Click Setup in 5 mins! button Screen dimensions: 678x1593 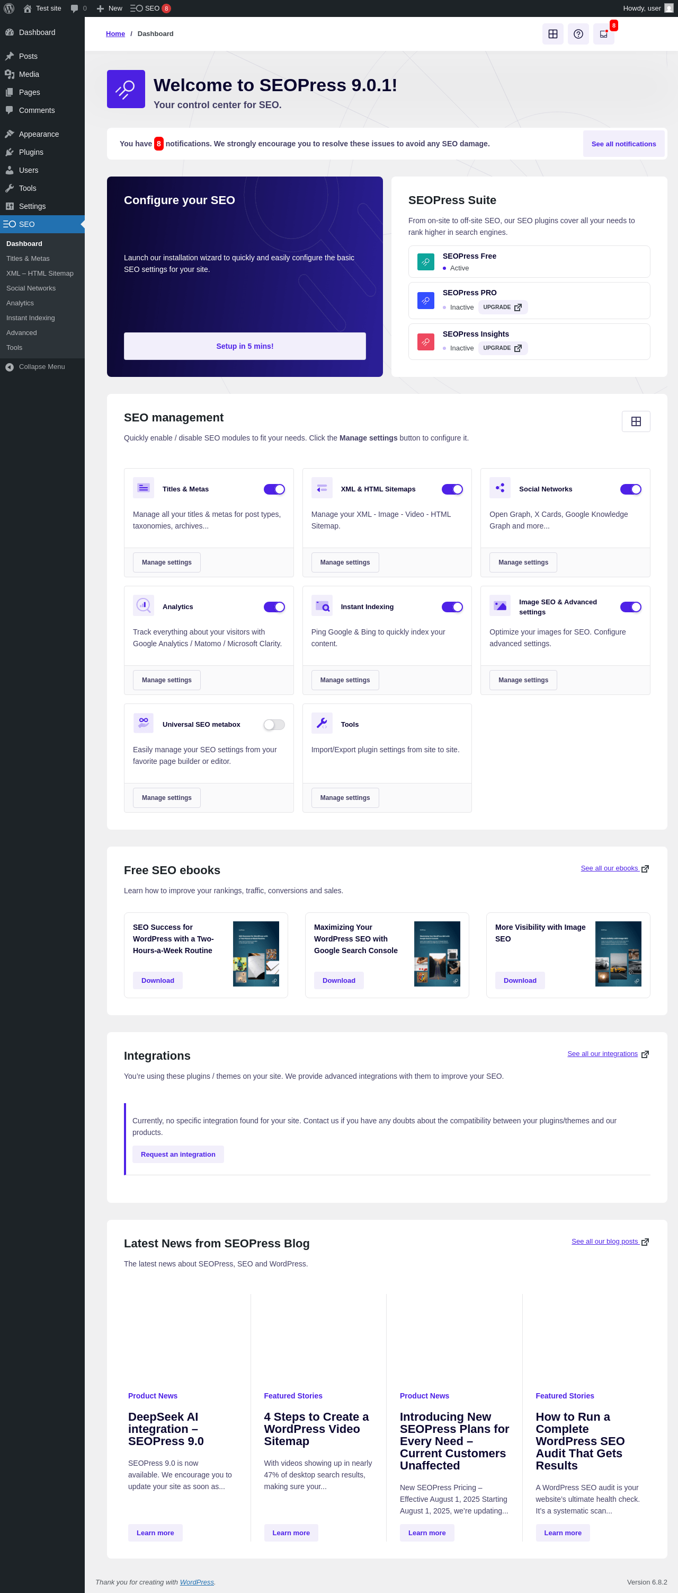click(245, 346)
